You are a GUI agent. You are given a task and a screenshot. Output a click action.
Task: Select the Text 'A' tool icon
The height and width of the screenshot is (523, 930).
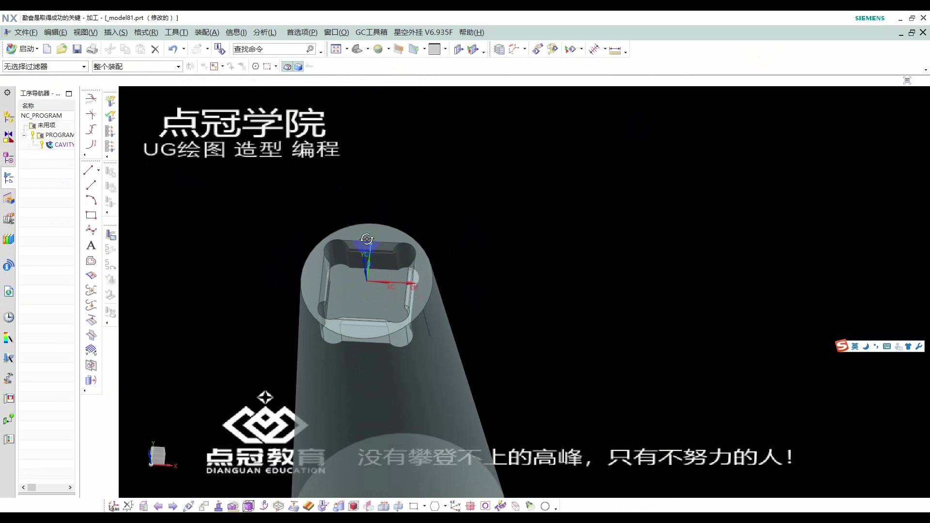click(x=91, y=246)
